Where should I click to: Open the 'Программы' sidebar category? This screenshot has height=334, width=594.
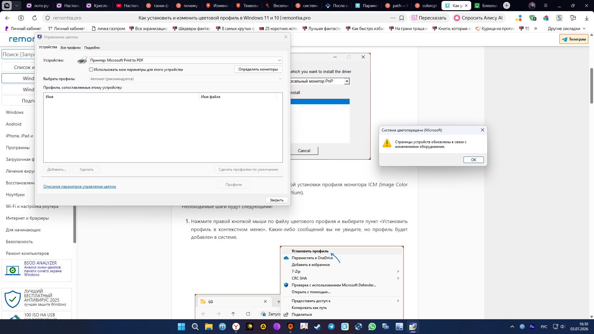point(18,148)
